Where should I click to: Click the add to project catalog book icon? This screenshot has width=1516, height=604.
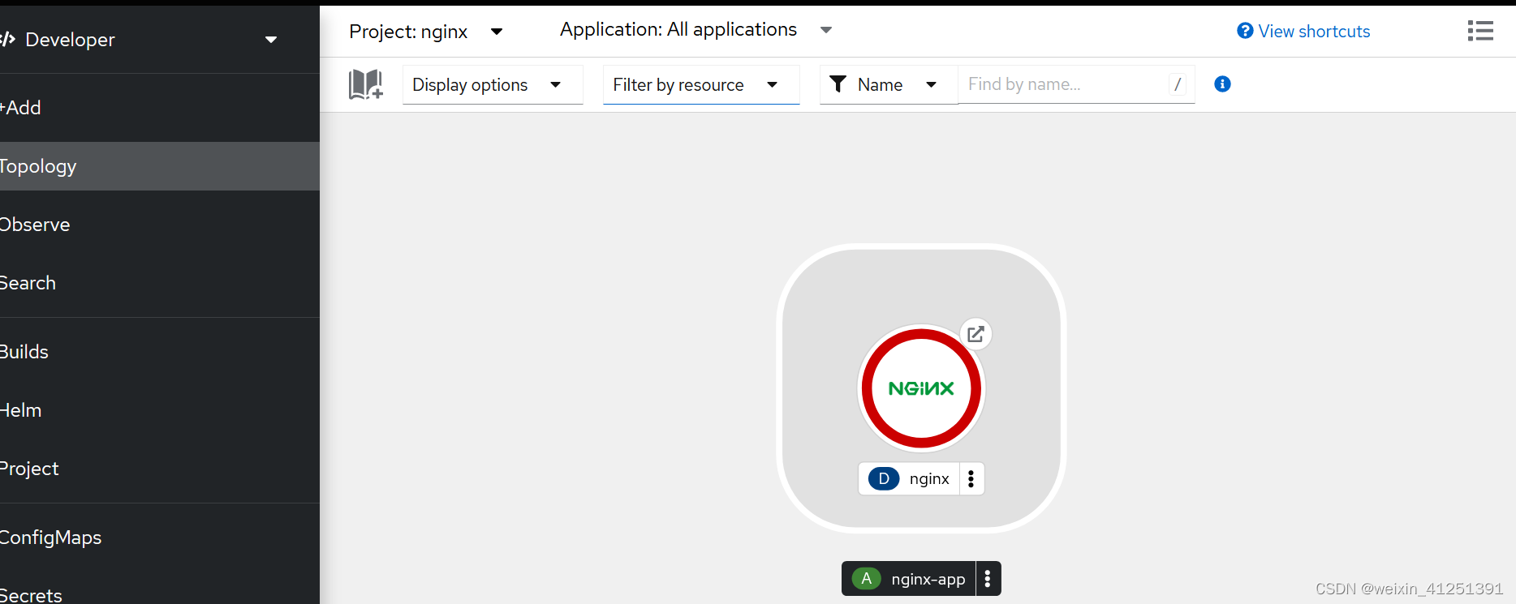coord(365,84)
